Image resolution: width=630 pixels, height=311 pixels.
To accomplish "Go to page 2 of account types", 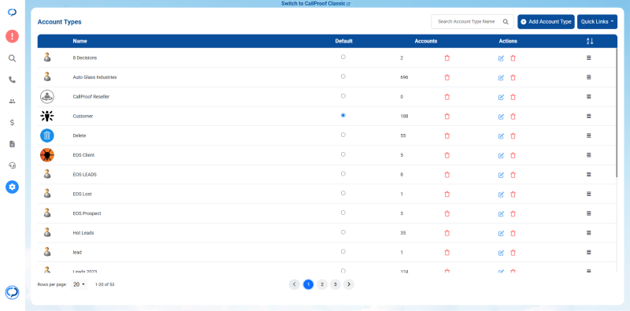I will tap(322, 284).
